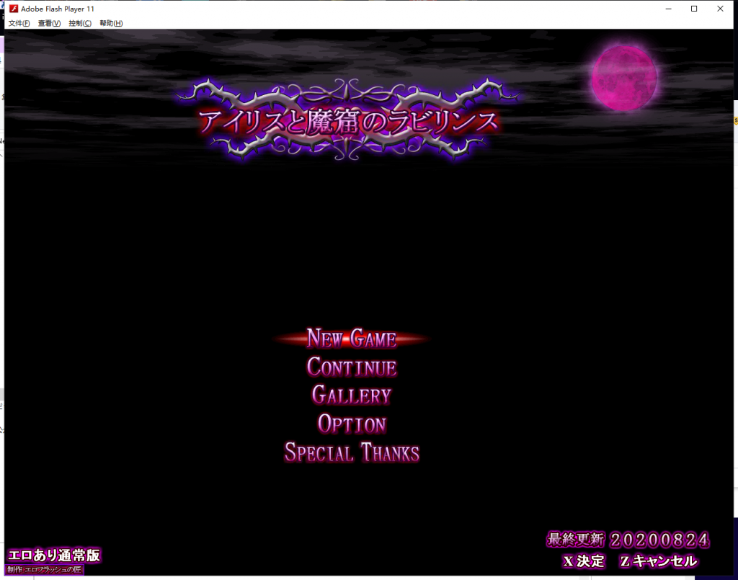Start a New Game
Screen dimensions: 738x580
click(x=351, y=338)
